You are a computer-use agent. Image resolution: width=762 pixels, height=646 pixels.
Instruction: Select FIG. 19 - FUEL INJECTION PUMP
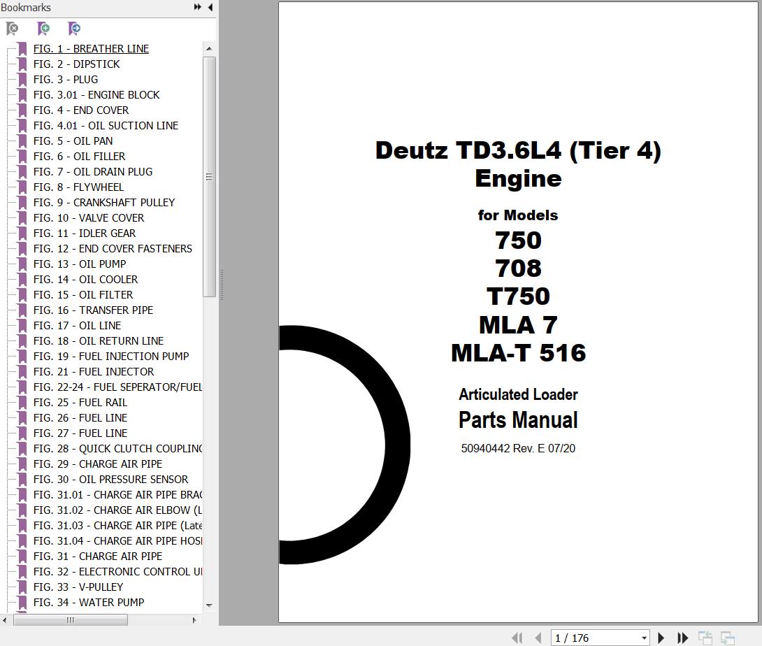point(111,357)
